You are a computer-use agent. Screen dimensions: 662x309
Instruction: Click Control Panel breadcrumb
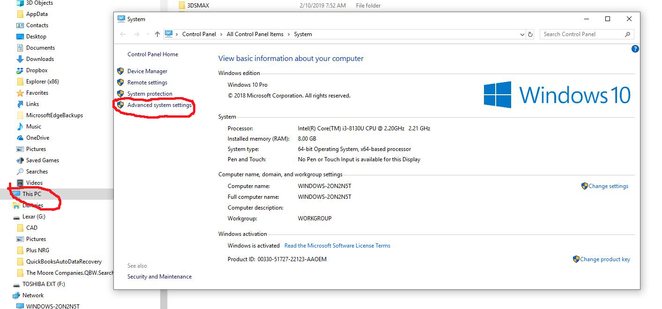pos(199,34)
